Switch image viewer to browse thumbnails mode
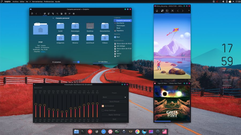Image resolution: width=241 pixels, height=135 pixels. click(x=162, y=11)
